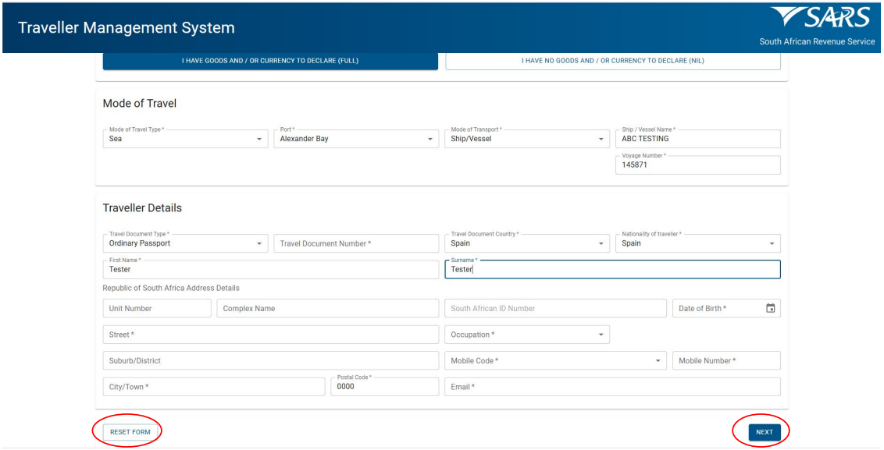Expand the Occupation dropdown
884x450 pixels.
526,335
